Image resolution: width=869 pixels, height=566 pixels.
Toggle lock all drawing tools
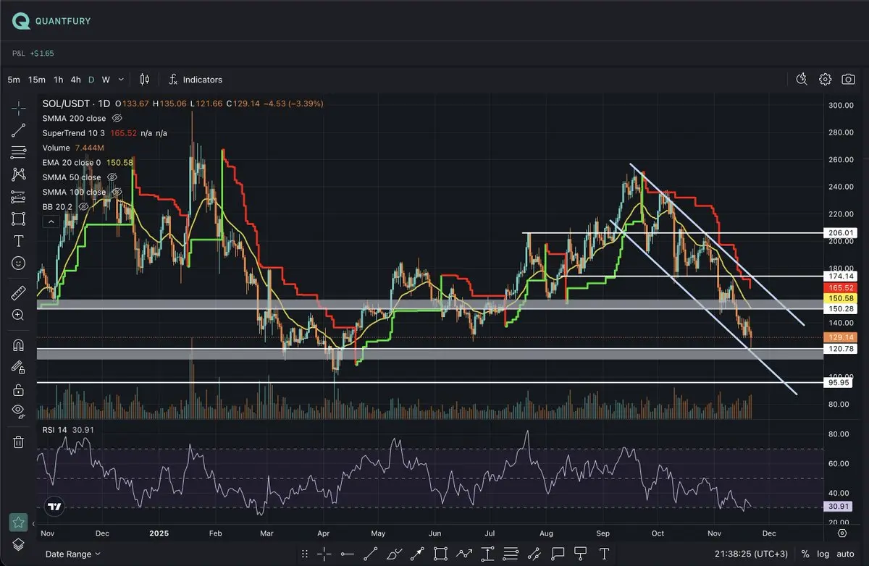point(19,389)
